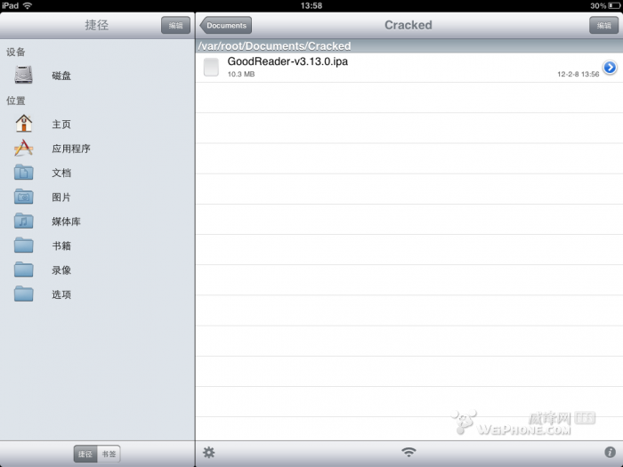Screen dimensions: 623x467
Task: Tap the status bar Wi-Fi indicator
Action: 28,5
